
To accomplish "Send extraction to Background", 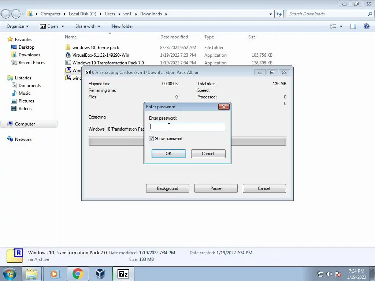I will (168, 188).
